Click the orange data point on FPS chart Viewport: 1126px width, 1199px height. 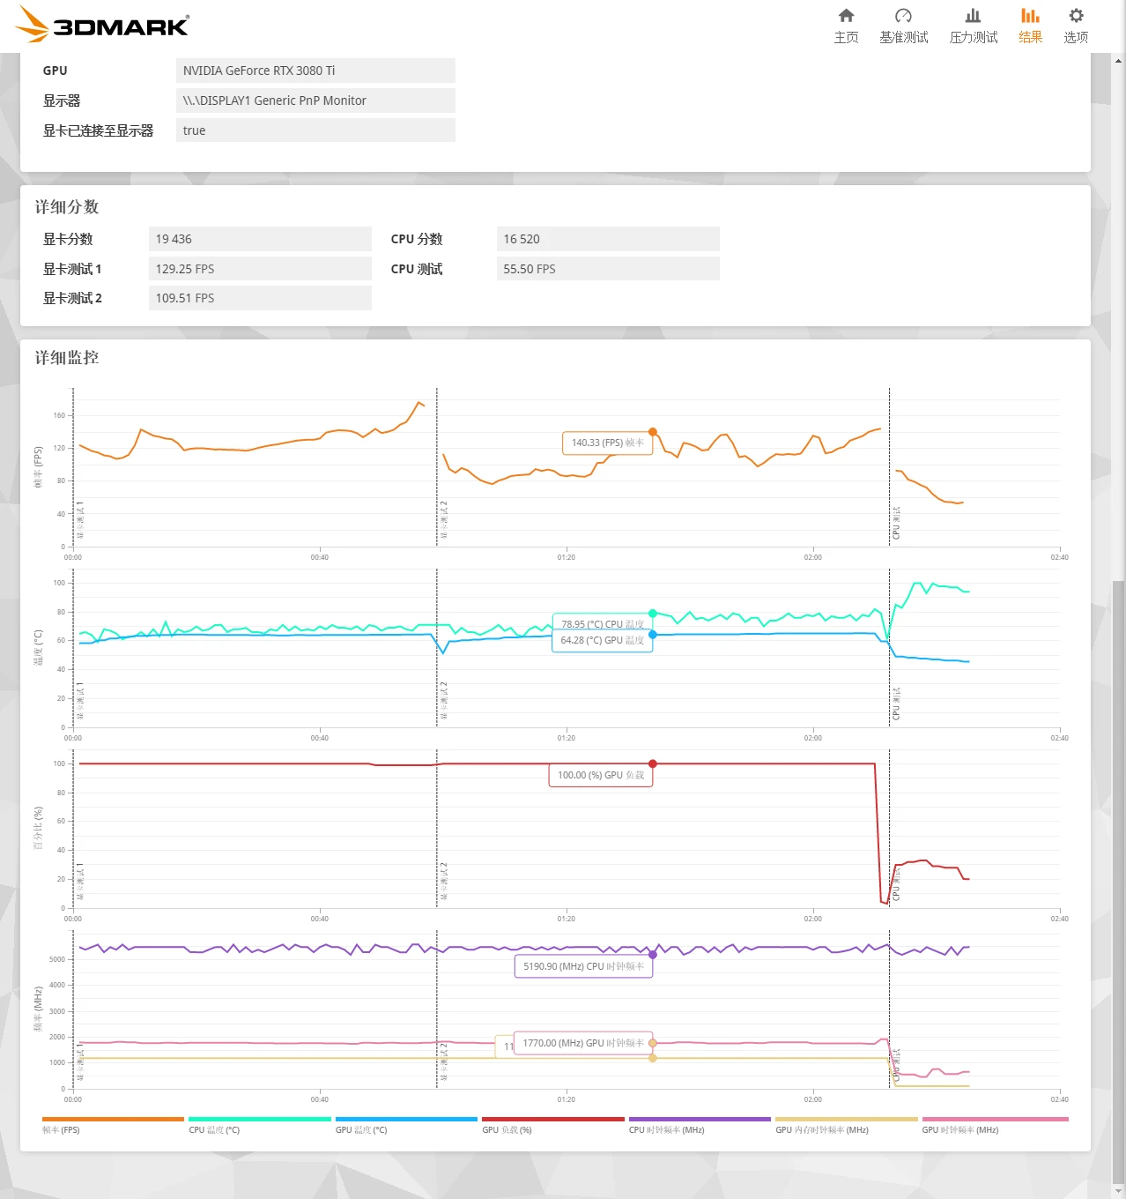pos(653,432)
